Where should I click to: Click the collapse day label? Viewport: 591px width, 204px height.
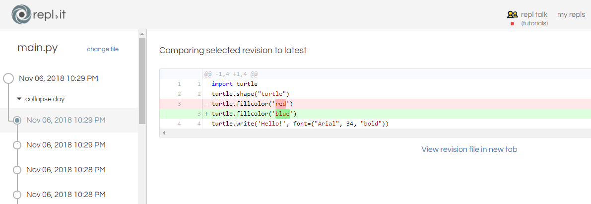click(x=45, y=99)
